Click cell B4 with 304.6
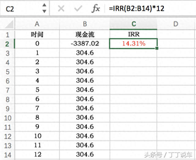This screenshot has height=160, width=196. [85, 62]
